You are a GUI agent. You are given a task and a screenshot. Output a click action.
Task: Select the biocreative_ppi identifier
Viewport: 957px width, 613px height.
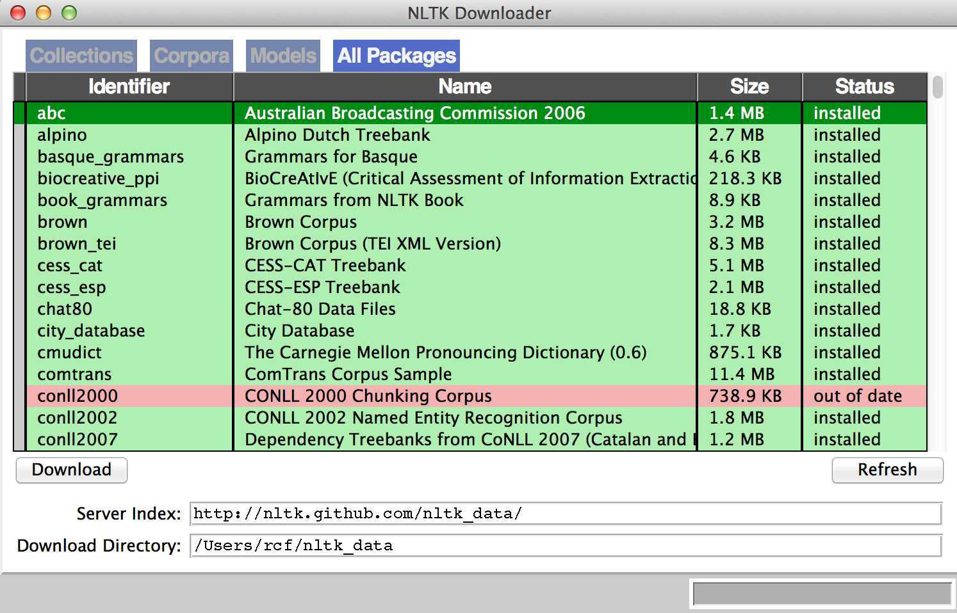click(98, 179)
